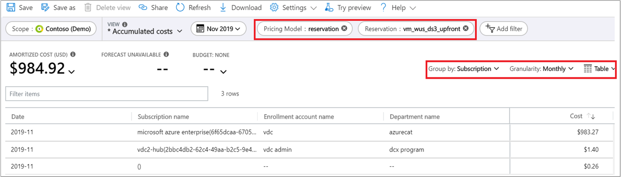This screenshot has height=177, width=621.
Task: Open the Help dropdown chevron
Action: (413, 8)
